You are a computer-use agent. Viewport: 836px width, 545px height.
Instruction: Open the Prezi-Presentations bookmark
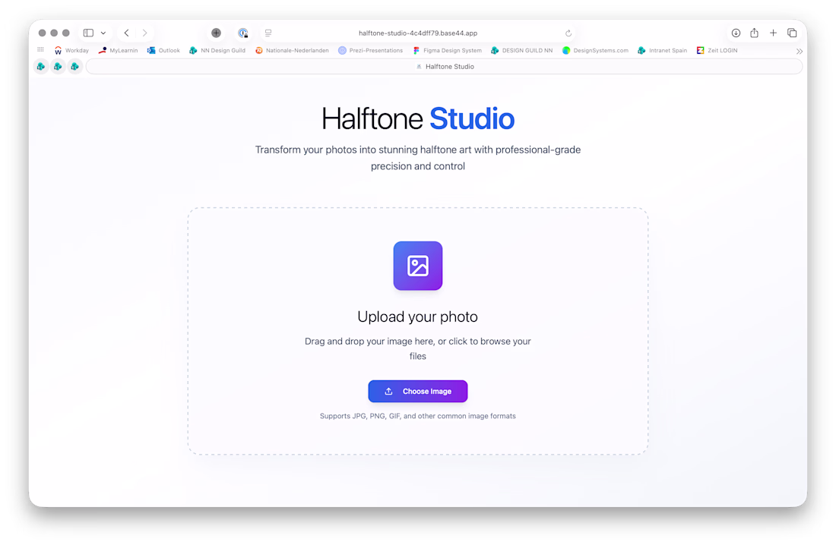click(371, 51)
